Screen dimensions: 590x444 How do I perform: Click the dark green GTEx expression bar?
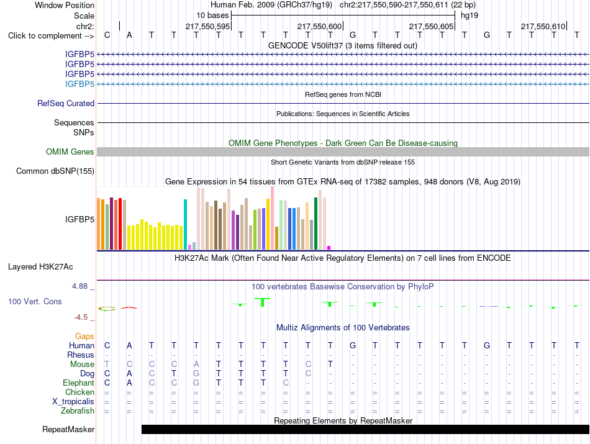coord(315,224)
